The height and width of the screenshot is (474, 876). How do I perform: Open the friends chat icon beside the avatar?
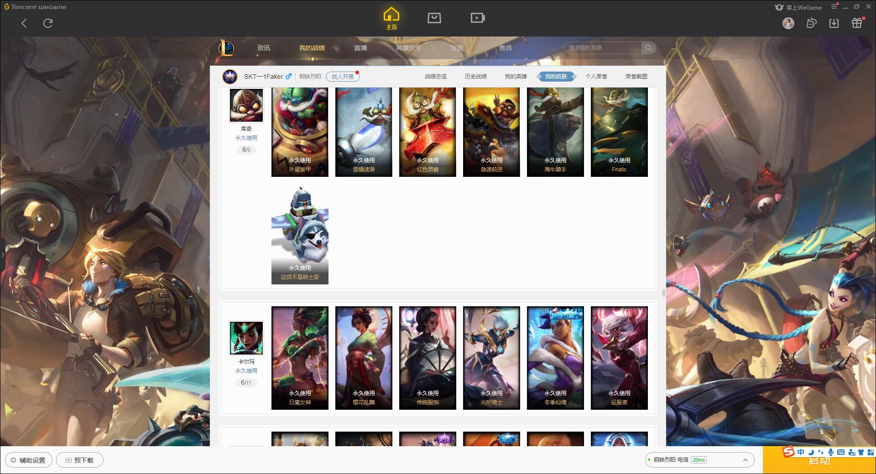pos(811,23)
